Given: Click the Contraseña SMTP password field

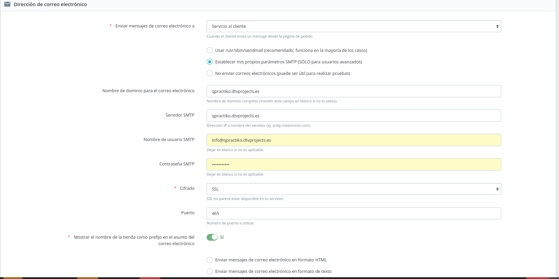Looking at the screenshot, I should [x=354, y=164].
